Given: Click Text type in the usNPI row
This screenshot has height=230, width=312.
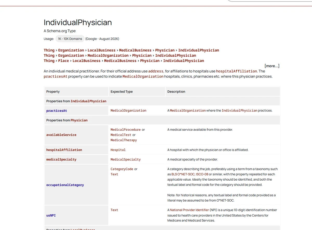Looking at the screenshot, I should pos(114,210).
